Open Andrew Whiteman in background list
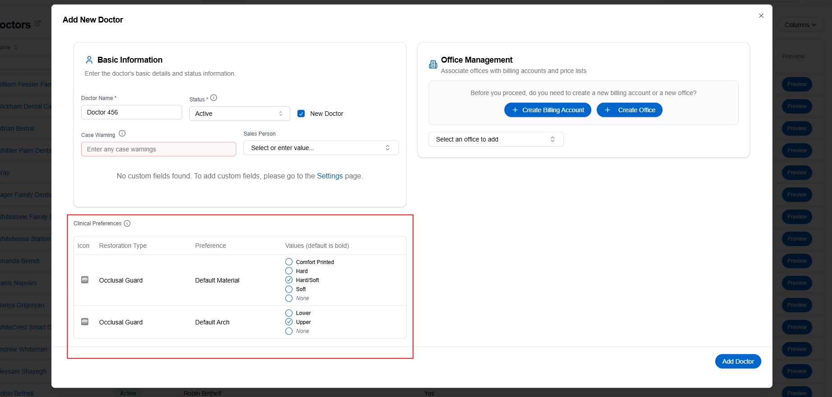 click(x=23, y=349)
